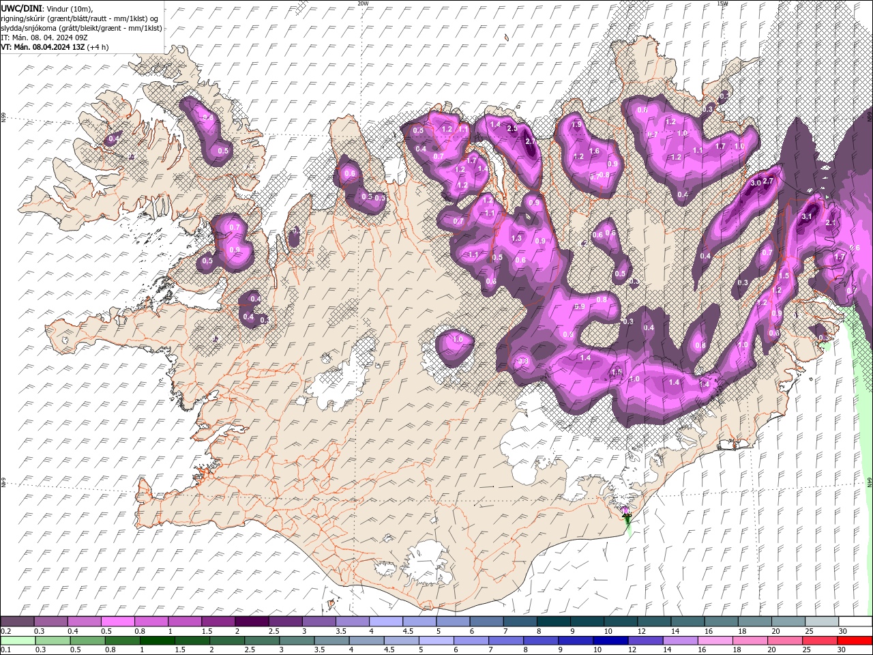Click the '3.1' snowfall value on the map
Image resolution: width=873 pixels, height=655 pixels.
tap(807, 216)
